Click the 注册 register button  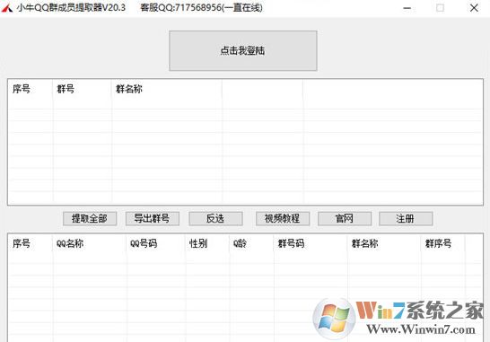(x=406, y=218)
